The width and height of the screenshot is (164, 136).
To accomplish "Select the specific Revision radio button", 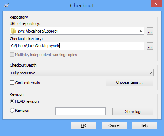I will [x=12, y=110].
